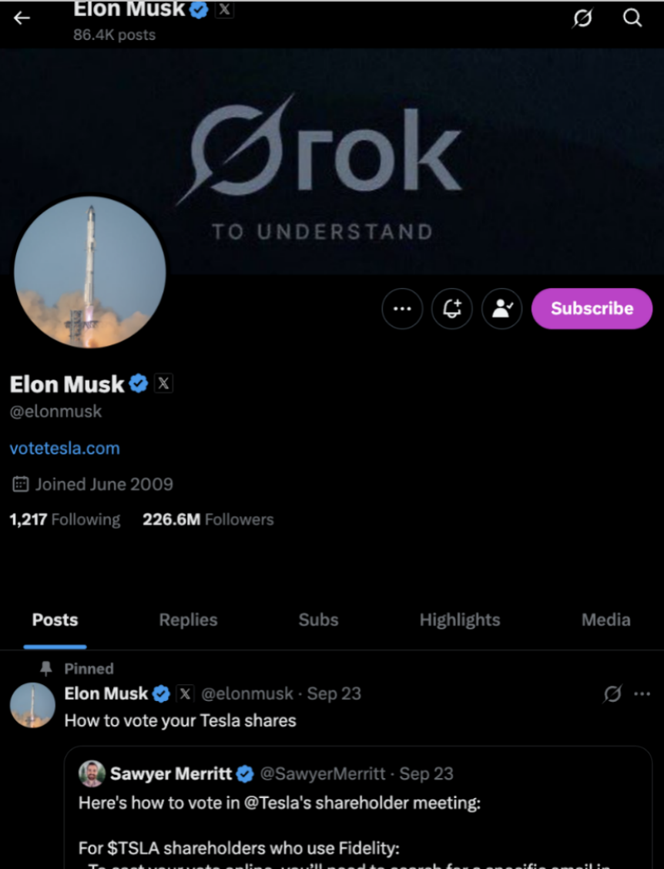The width and height of the screenshot is (664, 869).
Task: Open the rocket profile picture
Action: 89,271
